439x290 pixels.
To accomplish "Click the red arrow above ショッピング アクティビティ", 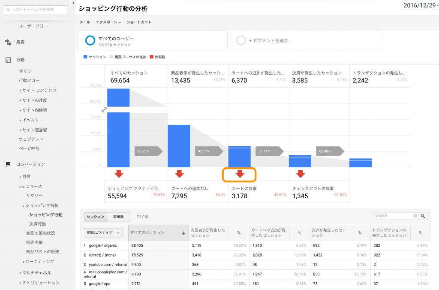I will coord(119,174).
